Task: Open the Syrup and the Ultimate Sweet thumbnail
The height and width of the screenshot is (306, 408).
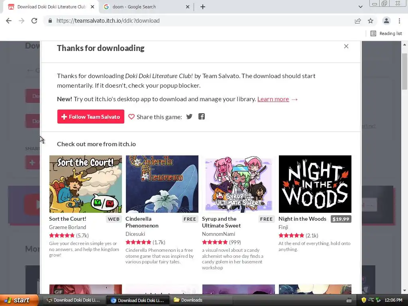Action: (238, 184)
